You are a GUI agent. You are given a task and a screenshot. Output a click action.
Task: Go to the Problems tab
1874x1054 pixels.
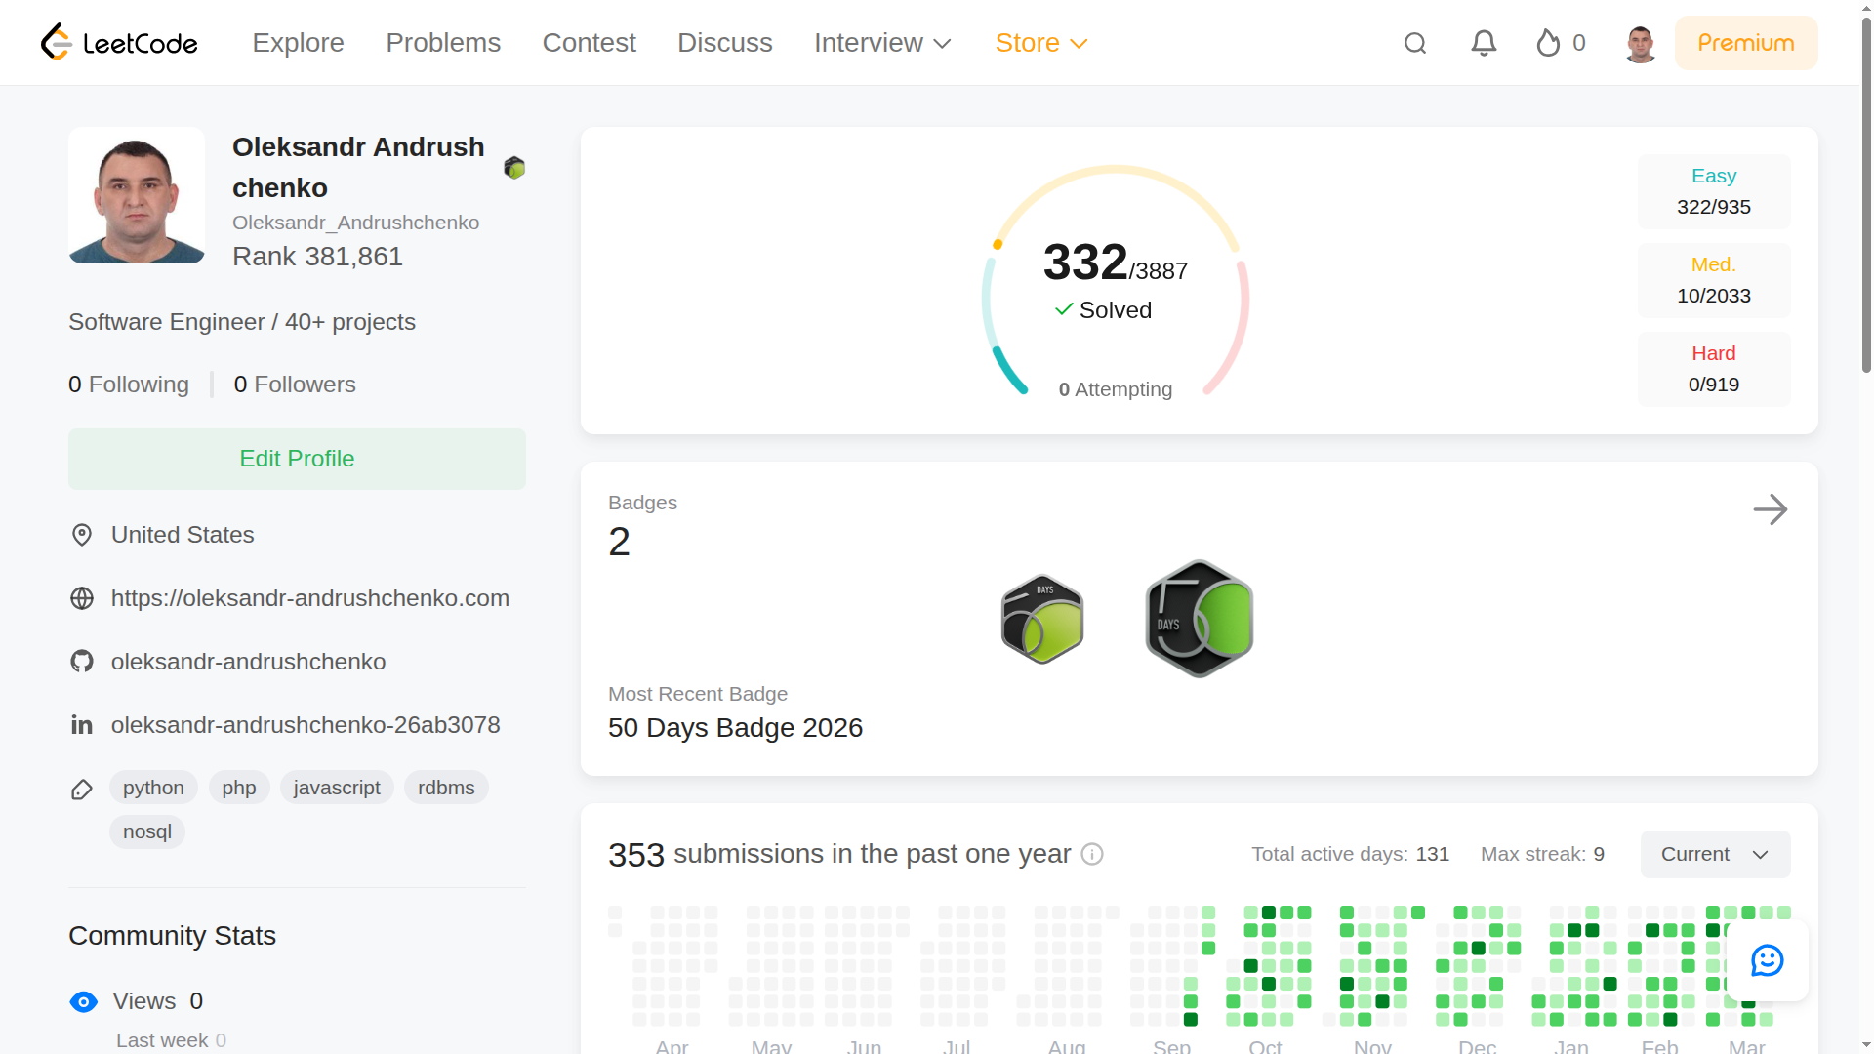point(443,43)
